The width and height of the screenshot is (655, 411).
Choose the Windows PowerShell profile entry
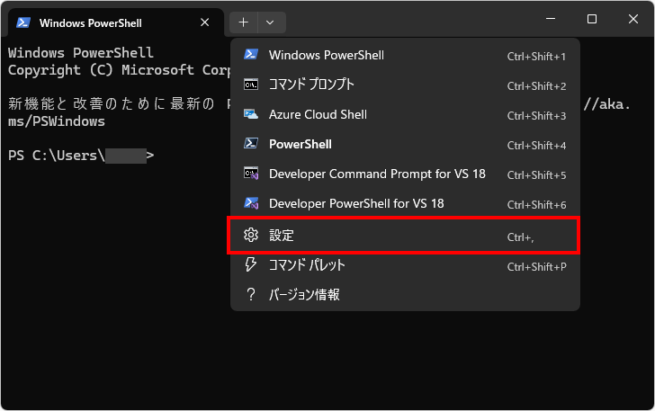tap(405, 55)
